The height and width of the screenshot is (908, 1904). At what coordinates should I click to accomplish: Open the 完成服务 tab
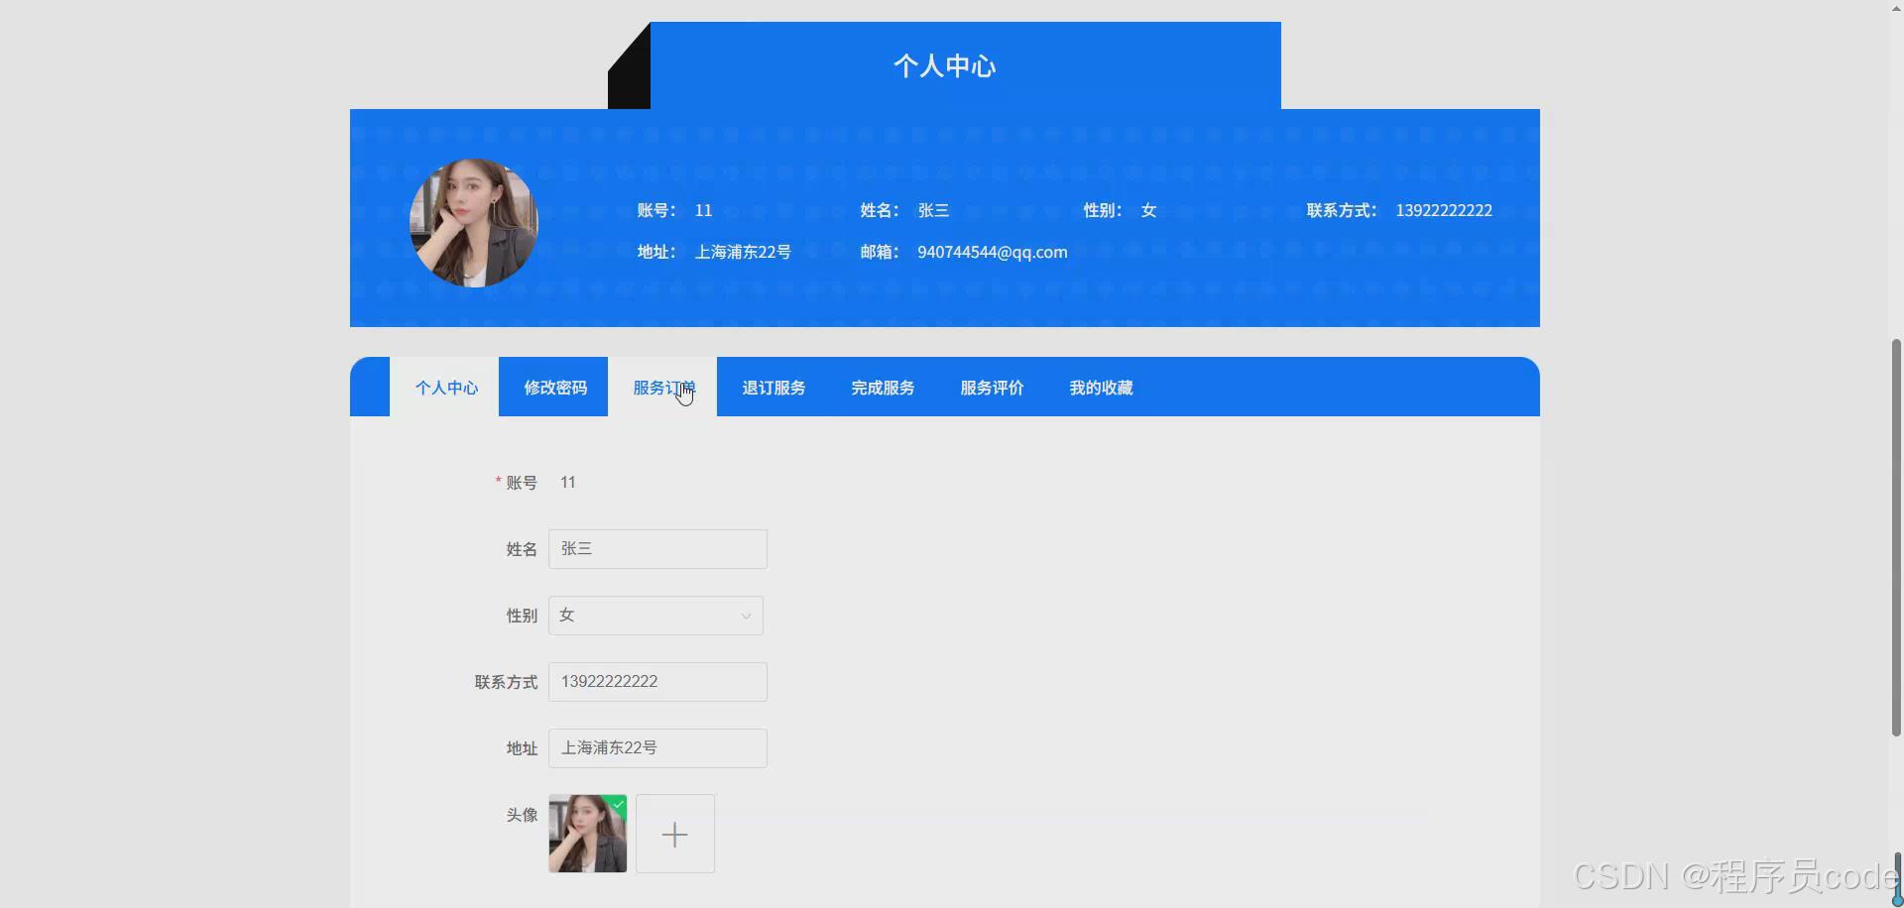[882, 388]
